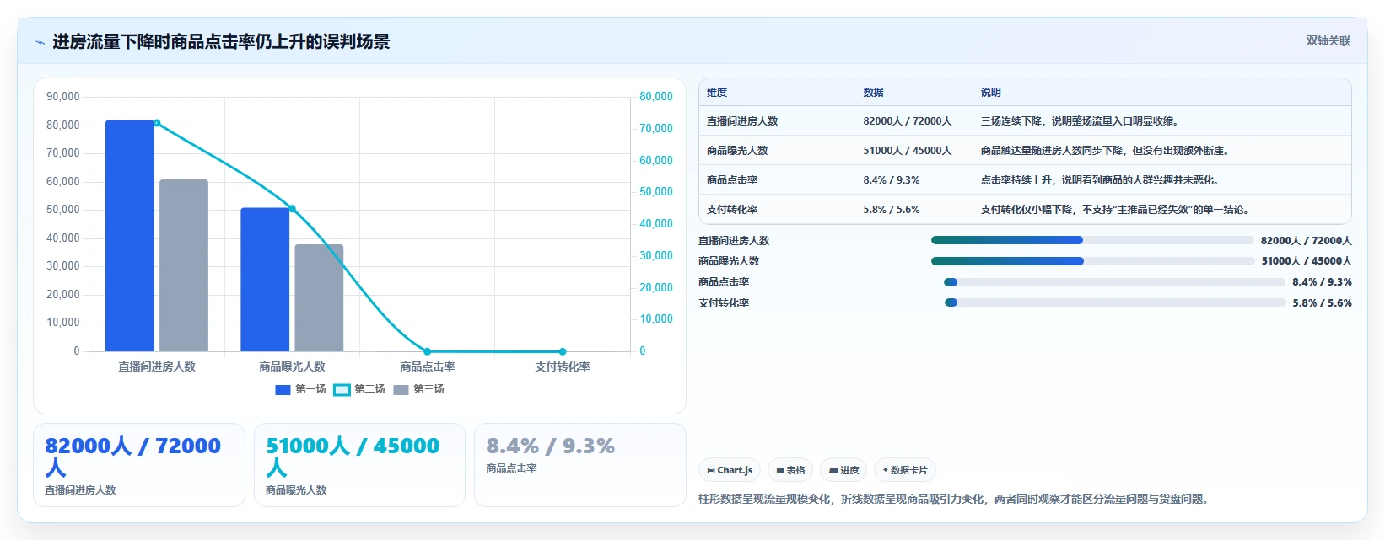Click the line point above 直播间进房人数
The image size is (1385, 540).
pos(157,123)
